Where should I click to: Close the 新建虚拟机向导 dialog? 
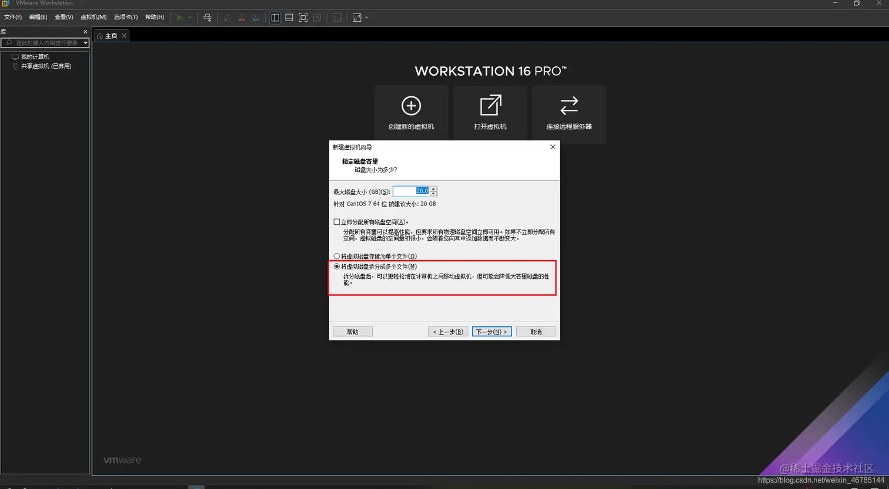pyautogui.click(x=553, y=147)
